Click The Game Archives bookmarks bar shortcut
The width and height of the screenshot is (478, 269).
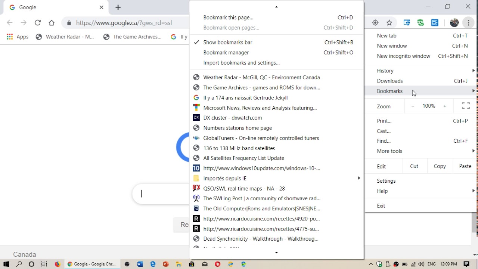point(133,37)
